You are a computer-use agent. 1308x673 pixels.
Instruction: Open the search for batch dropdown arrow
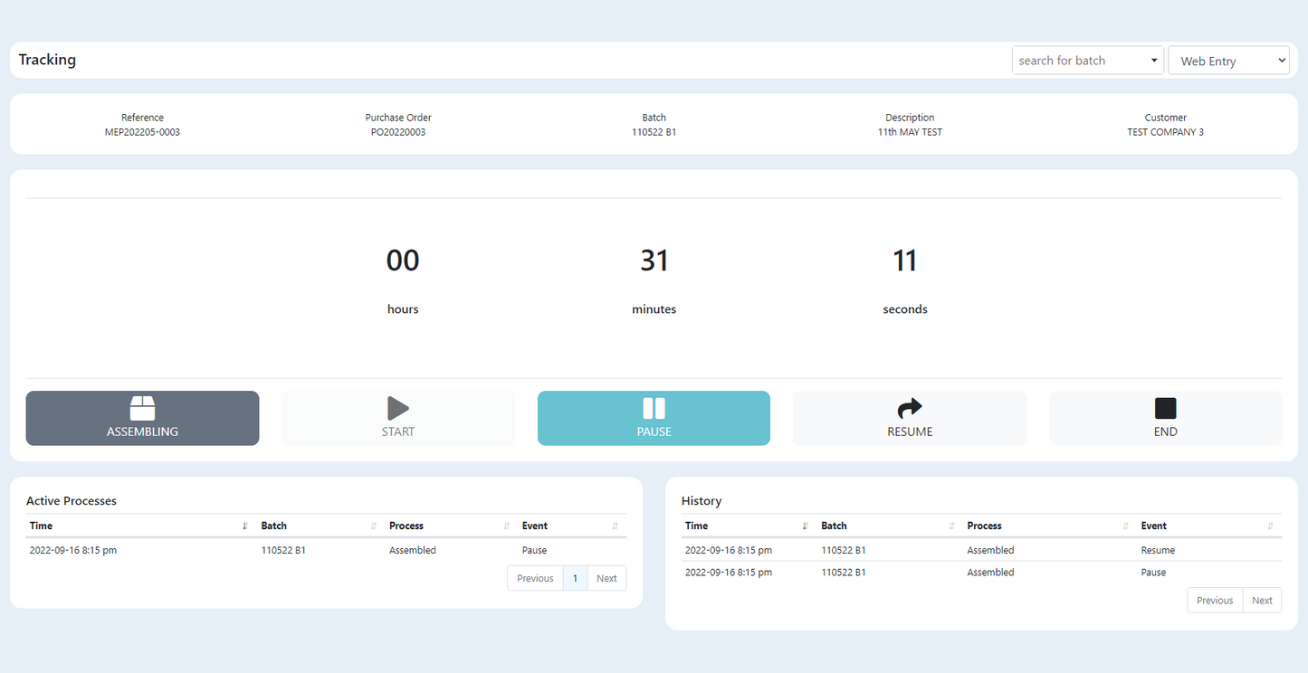tap(1155, 60)
